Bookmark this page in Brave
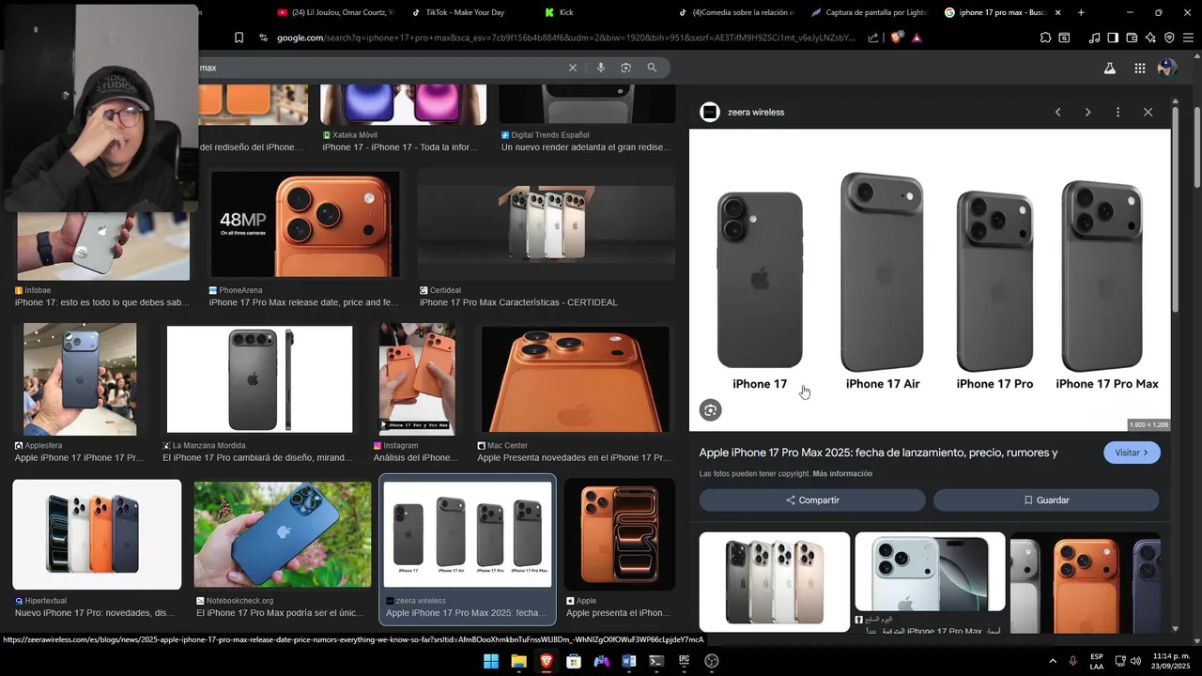1202x676 pixels. tap(239, 38)
